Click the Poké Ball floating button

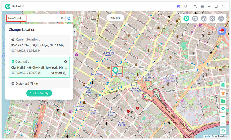[222, 31]
